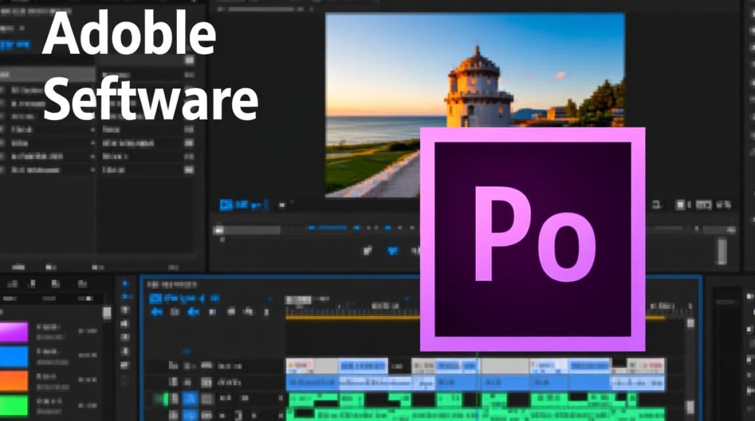Viewport: 755px width, 421px height.
Task: Choose the orange color swatch
Action: (x=13, y=381)
